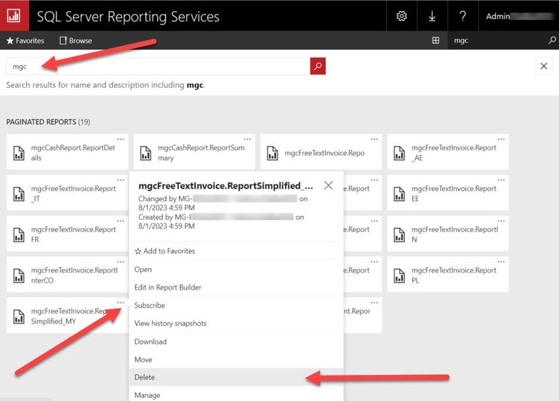Select Edit in Report Builder
559x401 pixels.
[236, 288]
